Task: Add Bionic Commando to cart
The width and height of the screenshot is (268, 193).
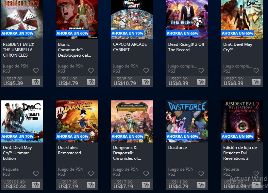Action: [91, 82]
